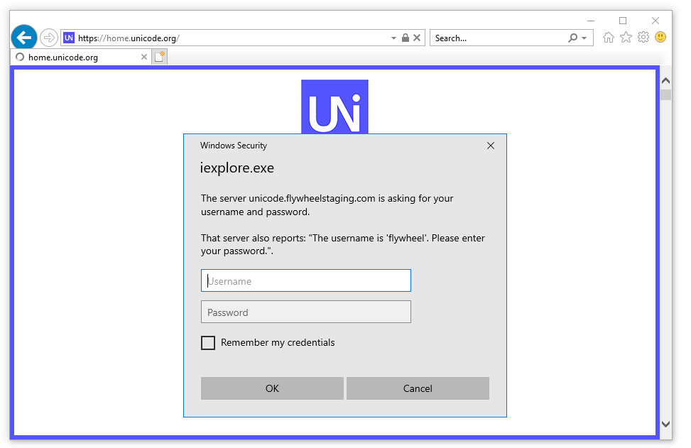Minimize the Internet Explorer window
The width and height of the screenshot is (691, 448).
pyautogui.click(x=591, y=21)
